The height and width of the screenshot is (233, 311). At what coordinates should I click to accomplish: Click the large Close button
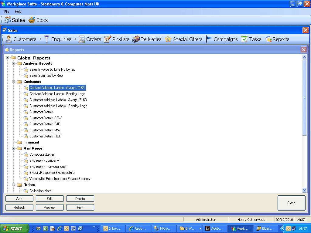point(291,203)
